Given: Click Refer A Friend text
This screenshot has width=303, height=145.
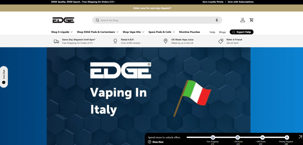Looking at the screenshot, I should 234,40.
